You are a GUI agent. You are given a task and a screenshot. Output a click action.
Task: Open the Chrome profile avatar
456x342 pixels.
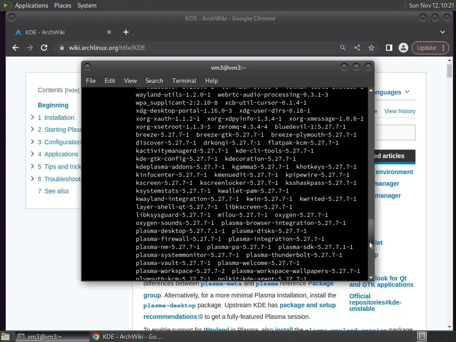coord(403,48)
